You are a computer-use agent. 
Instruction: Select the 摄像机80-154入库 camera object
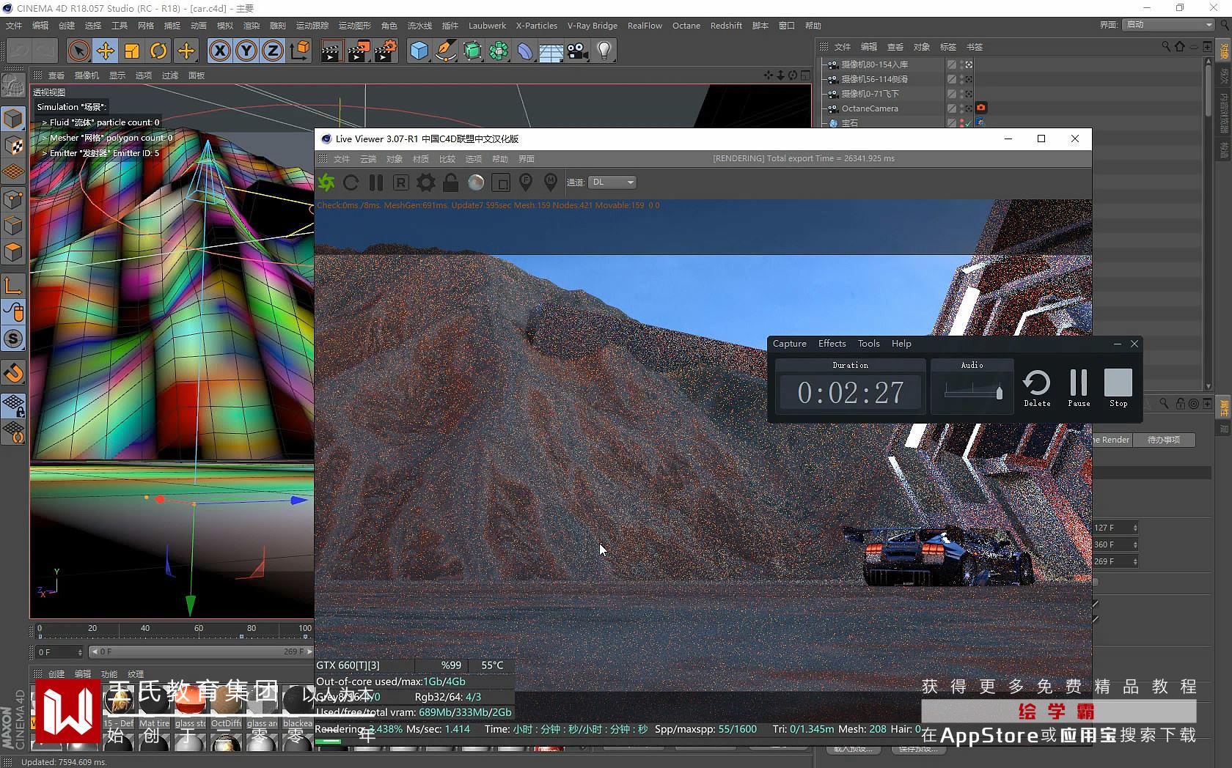(x=874, y=64)
